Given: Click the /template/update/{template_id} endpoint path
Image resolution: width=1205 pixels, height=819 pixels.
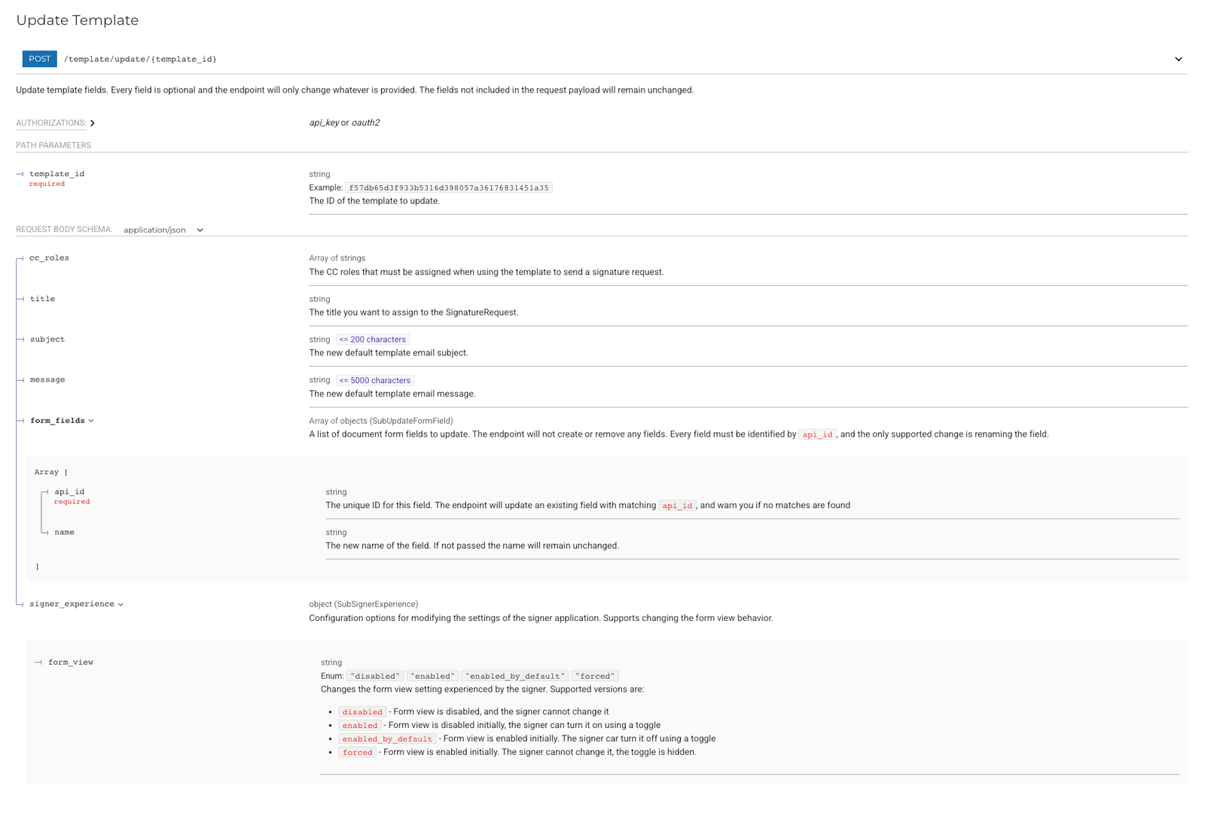Looking at the screenshot, I should [x=140, y=59].
